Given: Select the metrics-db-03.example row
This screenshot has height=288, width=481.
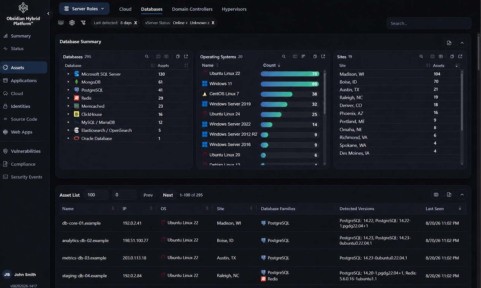Looking at the screenshot, I should click(263, 258).
